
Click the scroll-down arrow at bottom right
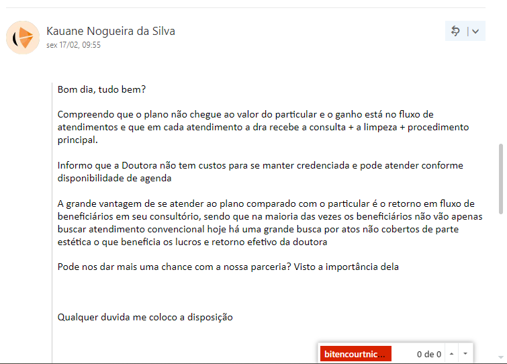coord(501,357)
